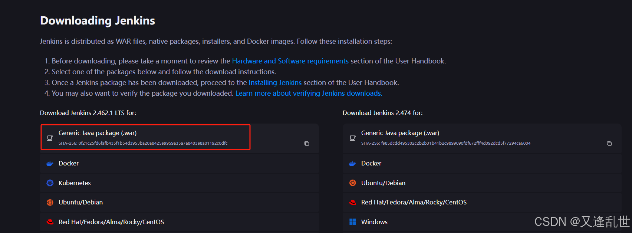Copy the 2.474 SHA-256 checksum
The width and height of the screenshot is (632, 233).
pyautogui.click(x=609, y=144)
